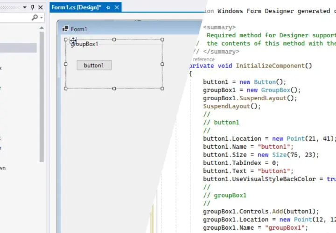This screenshot has height=233, width=336.
Task: Click the 'groupBox1.Name' code line
Action: coord(255,228)
